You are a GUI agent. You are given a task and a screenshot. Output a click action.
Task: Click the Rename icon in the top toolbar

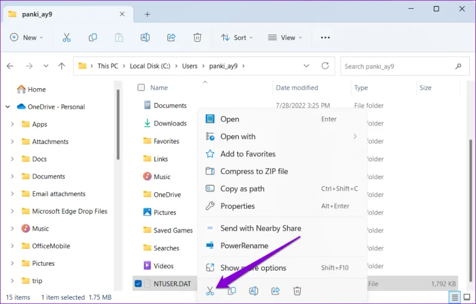pos(145,37)
